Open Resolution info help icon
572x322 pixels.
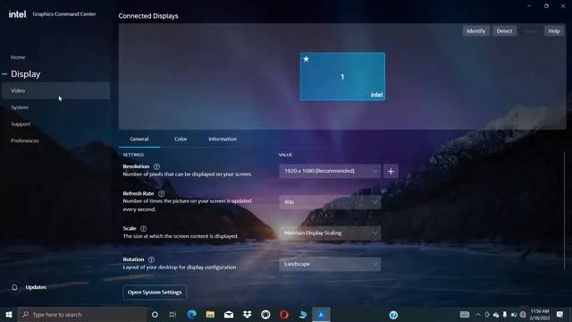pyautogui.click(x=156, y=166)
